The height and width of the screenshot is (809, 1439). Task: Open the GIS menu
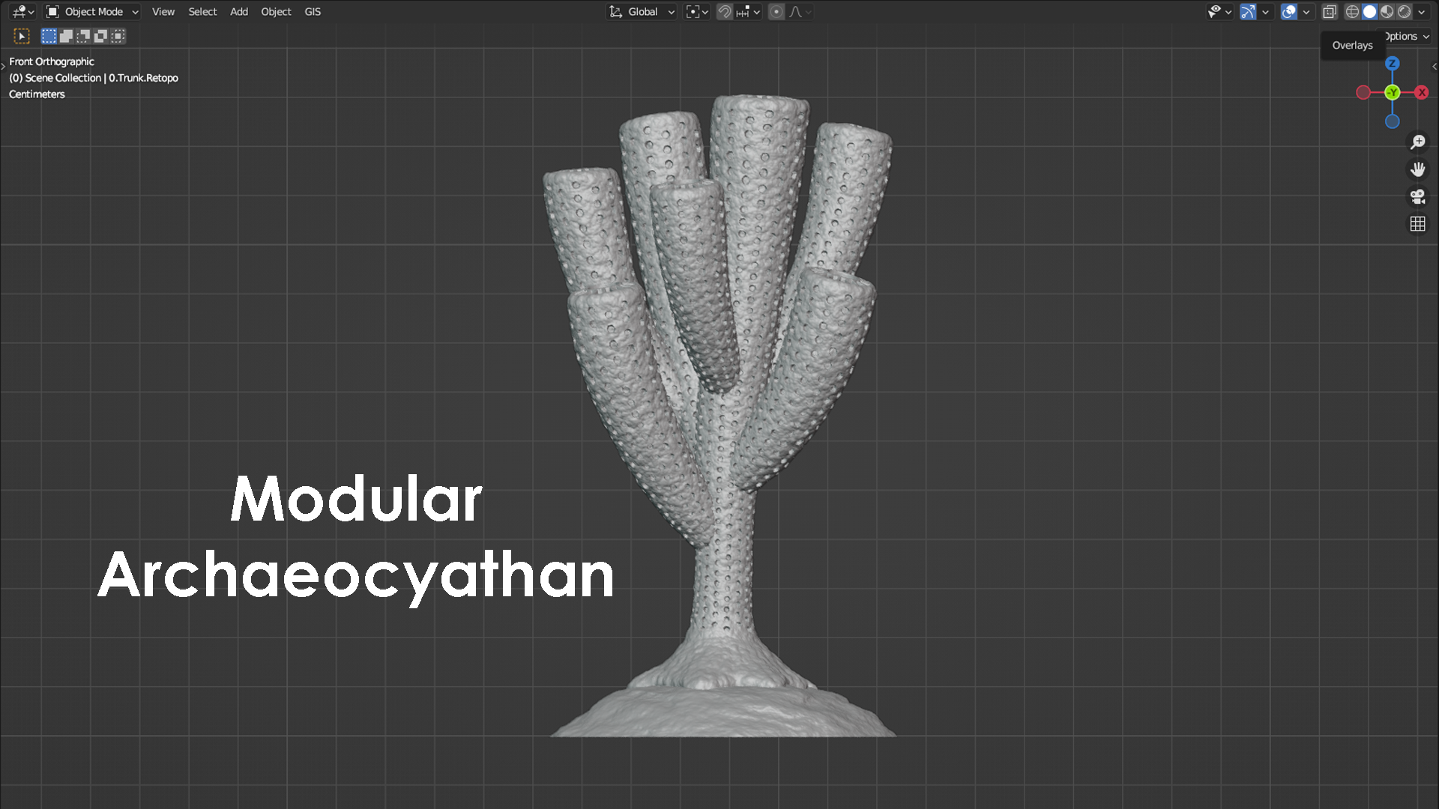coord(313,11)
